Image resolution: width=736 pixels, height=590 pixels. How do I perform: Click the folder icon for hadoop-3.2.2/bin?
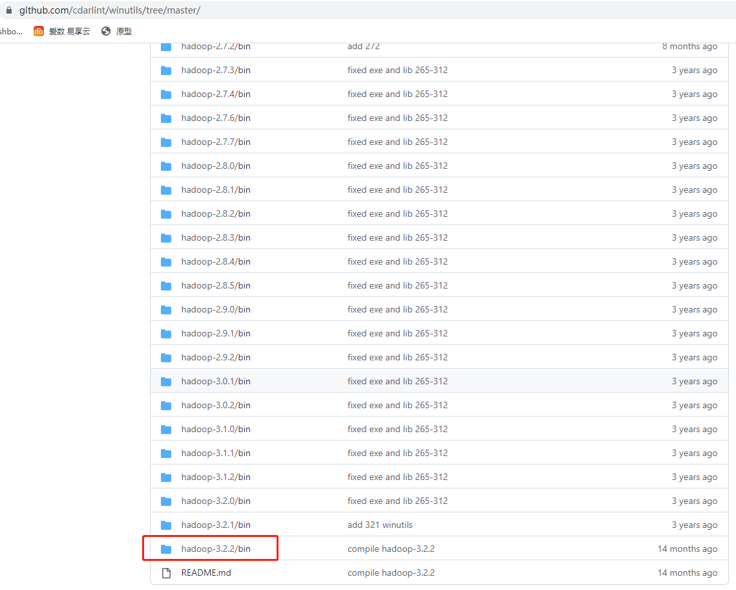pos(166,550)
